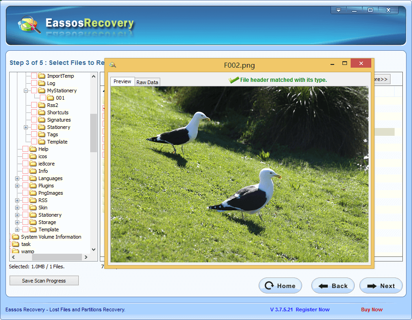Click the task folder icon
Image resolution: width=412 pixels, height=320 pixels.
[15, 244]
